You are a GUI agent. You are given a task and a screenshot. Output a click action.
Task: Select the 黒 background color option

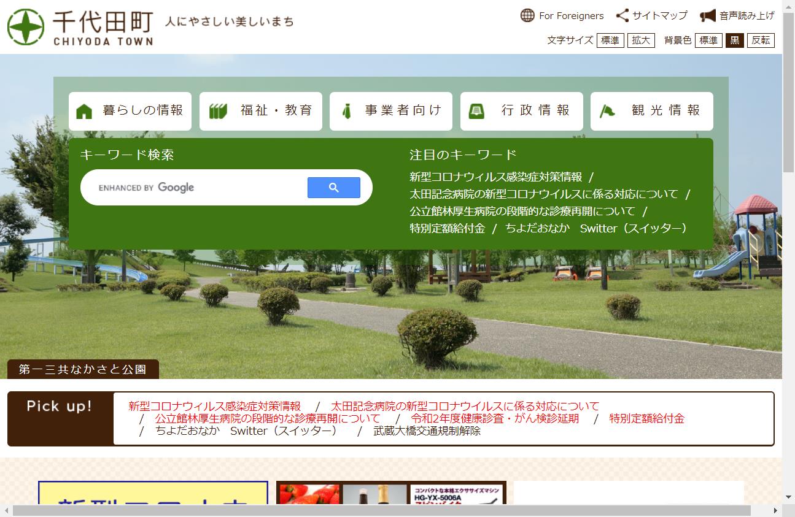point(734,40)
